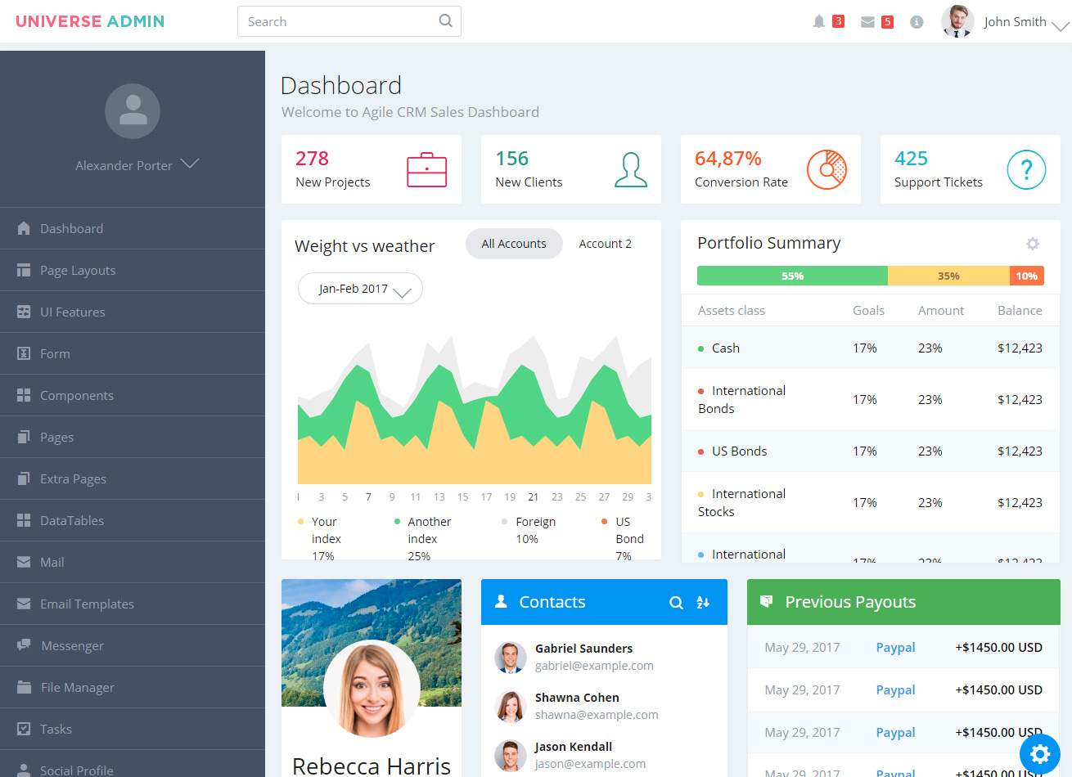Click the sort icon in Contacts header

point(703,603)
